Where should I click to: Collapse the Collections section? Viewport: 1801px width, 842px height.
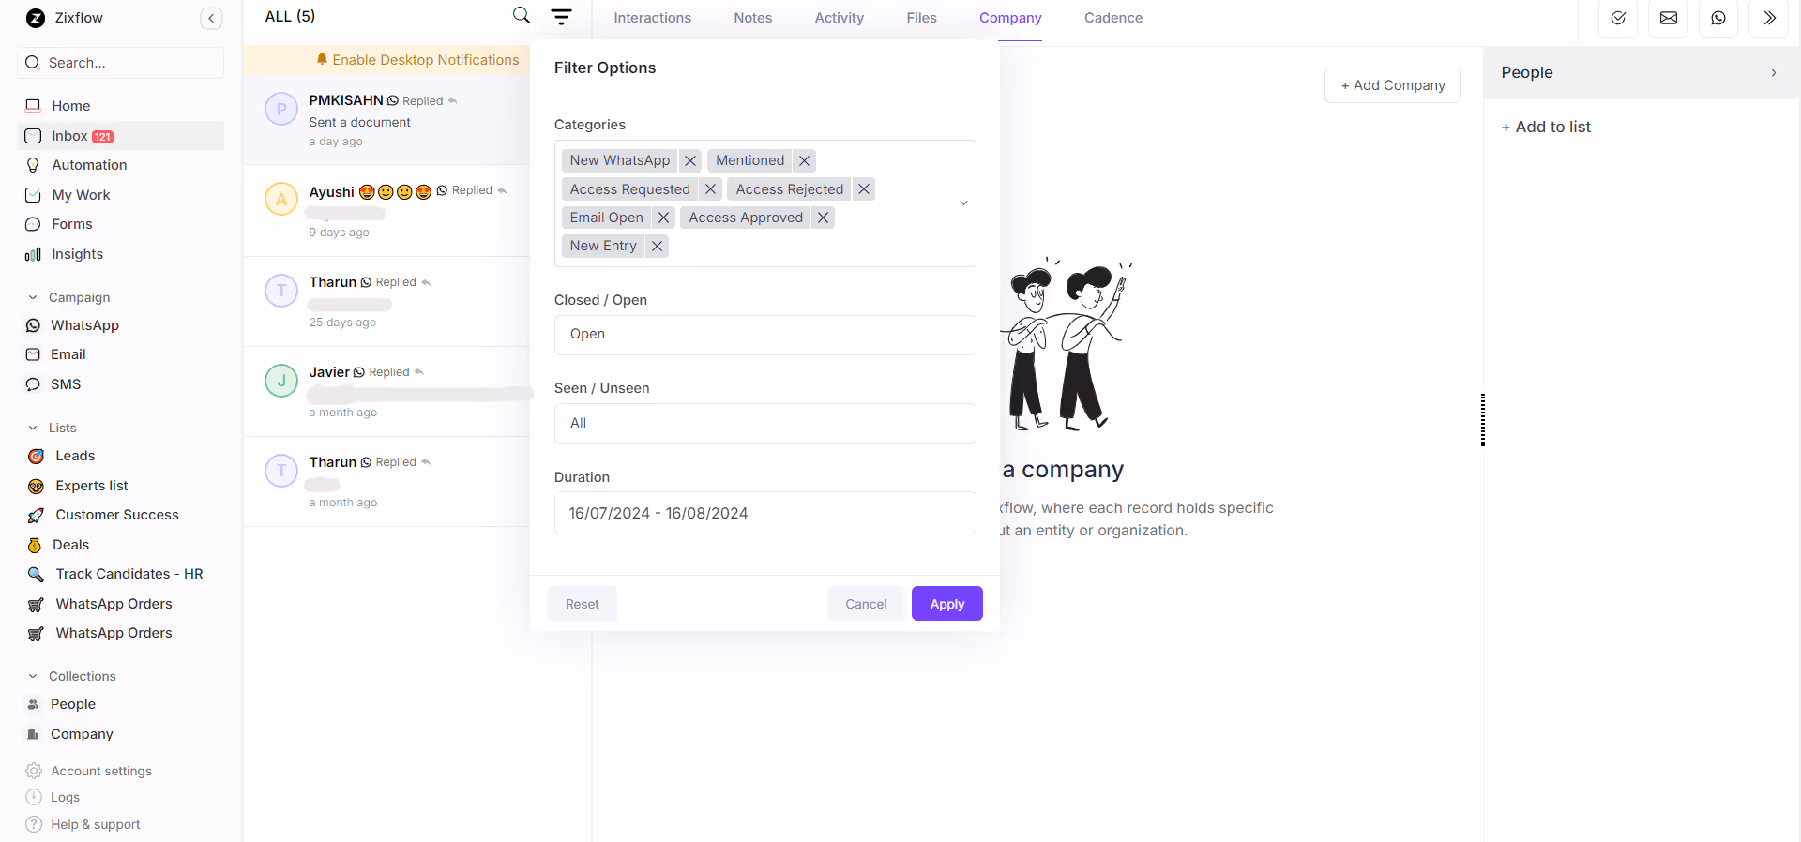(33, 676)
